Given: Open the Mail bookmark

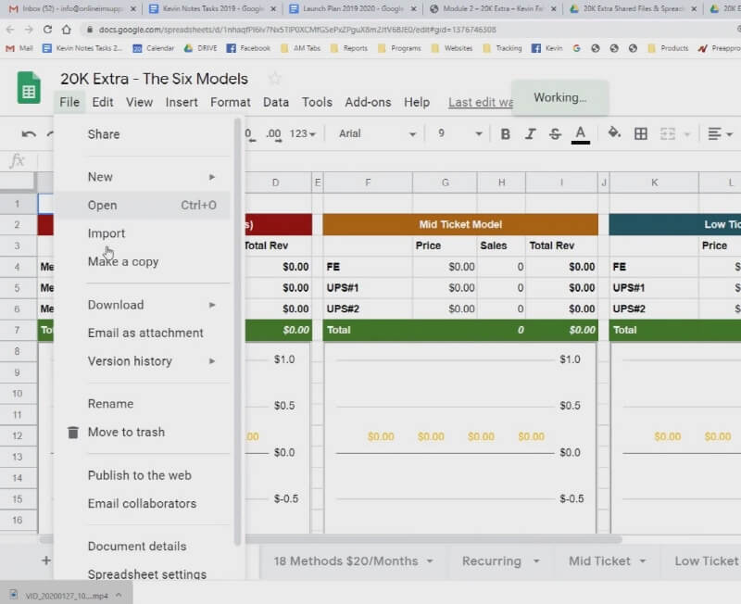Looking at the screenshot, I should coord(19,48).
